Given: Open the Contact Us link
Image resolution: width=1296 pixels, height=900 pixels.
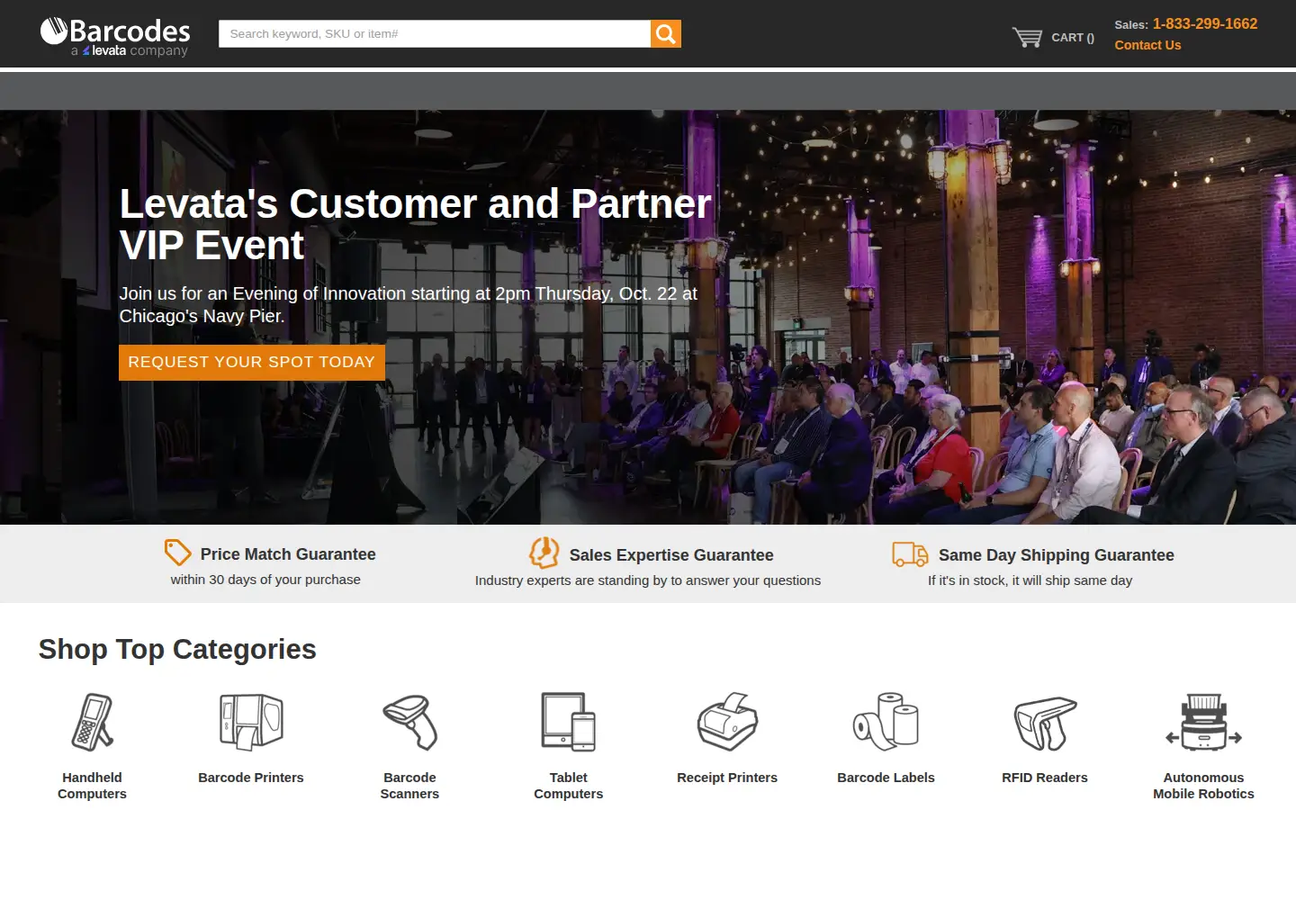Looking at the screenshot, I should [x=1147, y=45].
